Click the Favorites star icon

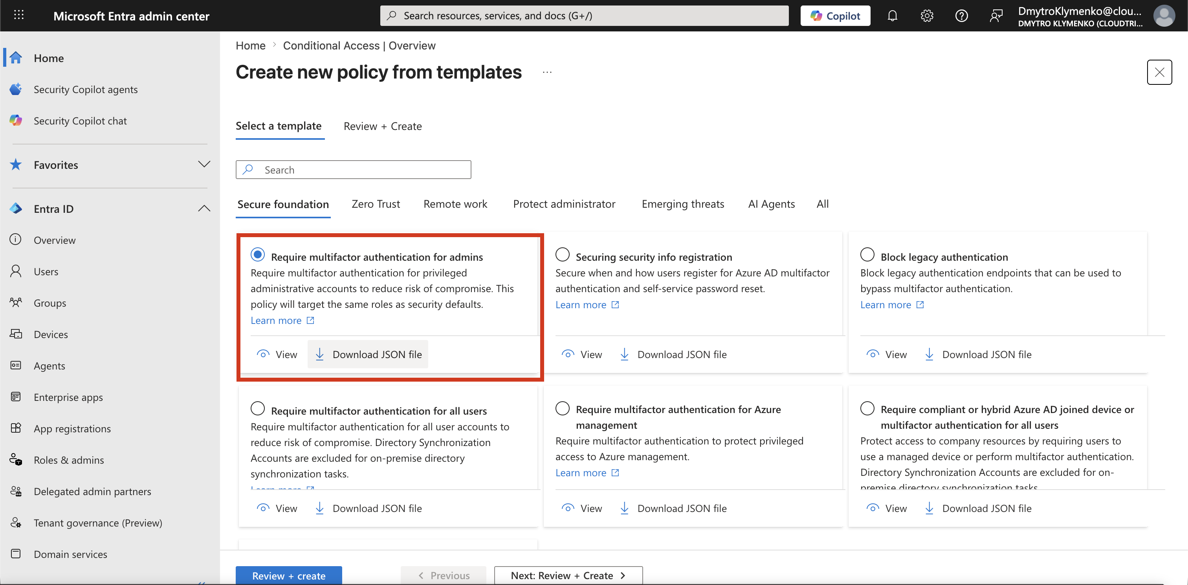(16, 165)
